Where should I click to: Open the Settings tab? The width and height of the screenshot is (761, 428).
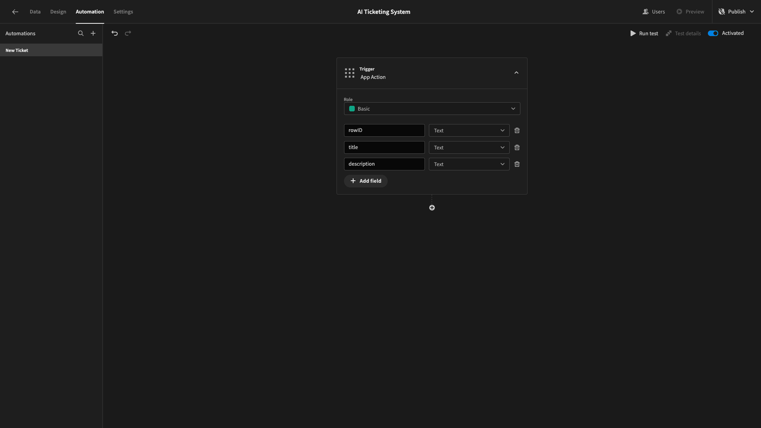point(123,12)
